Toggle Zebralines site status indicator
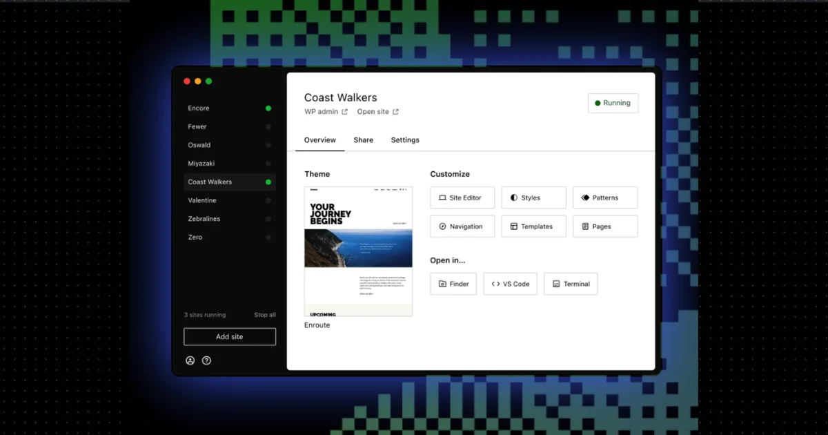 (x=268, y=219)
